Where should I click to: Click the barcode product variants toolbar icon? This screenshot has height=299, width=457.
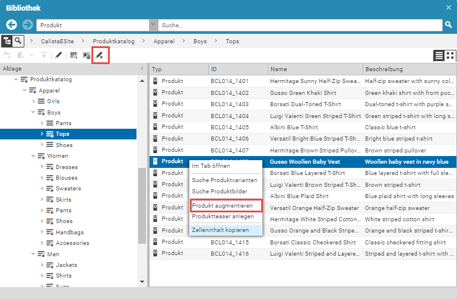(x=74, y=56)
